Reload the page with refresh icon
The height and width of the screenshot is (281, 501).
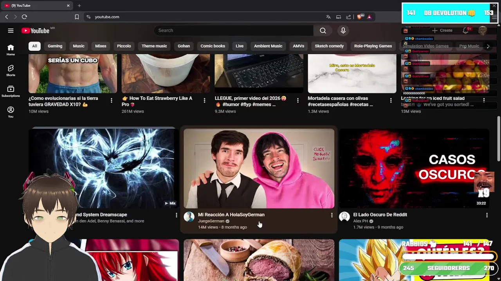click(24, 17)
